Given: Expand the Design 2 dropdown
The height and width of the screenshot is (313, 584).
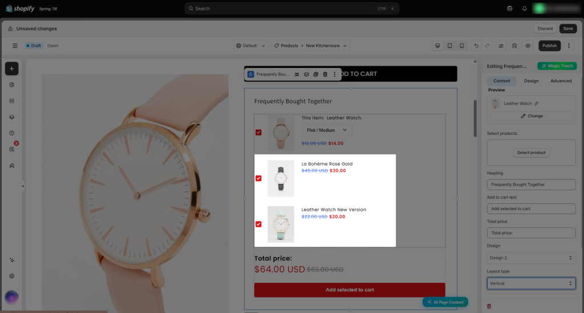Looking at the screenshot, I should pyautogui.click(x=531, y=258).
